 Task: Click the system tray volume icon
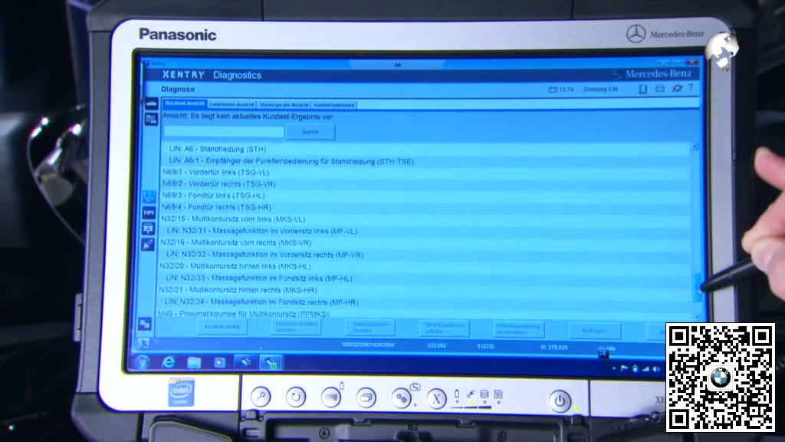click(x=655, y=369)
